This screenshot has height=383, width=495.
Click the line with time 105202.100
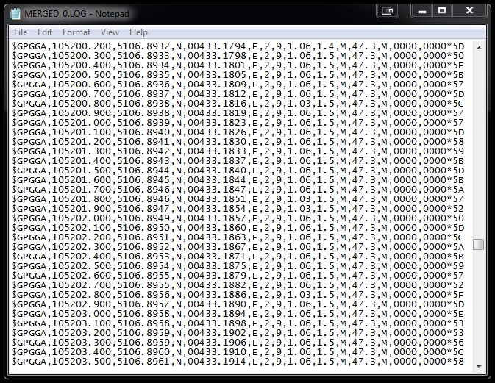click(x=238, y=228)
